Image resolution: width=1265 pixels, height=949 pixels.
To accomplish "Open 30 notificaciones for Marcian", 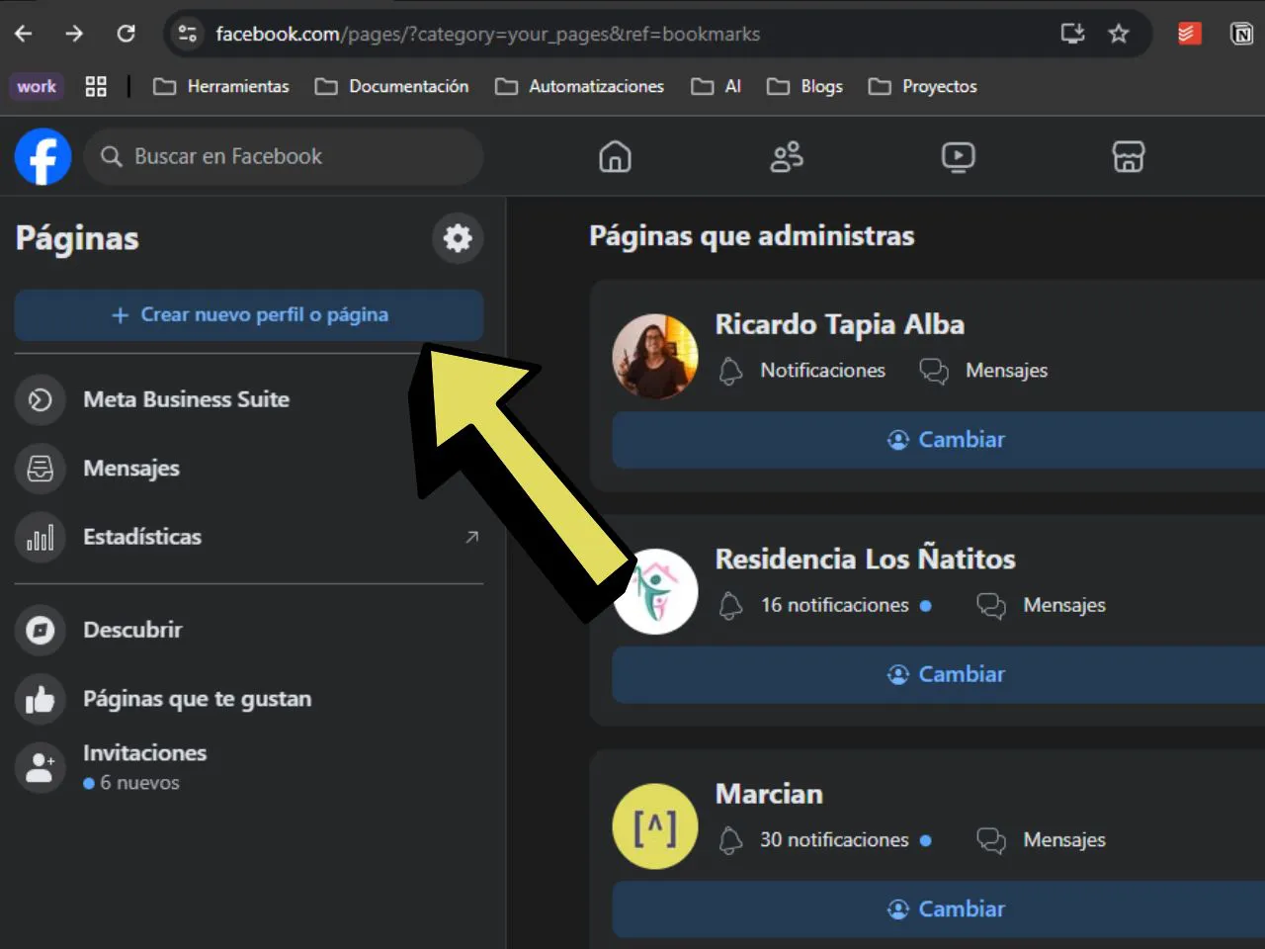I will coord(825,840).
